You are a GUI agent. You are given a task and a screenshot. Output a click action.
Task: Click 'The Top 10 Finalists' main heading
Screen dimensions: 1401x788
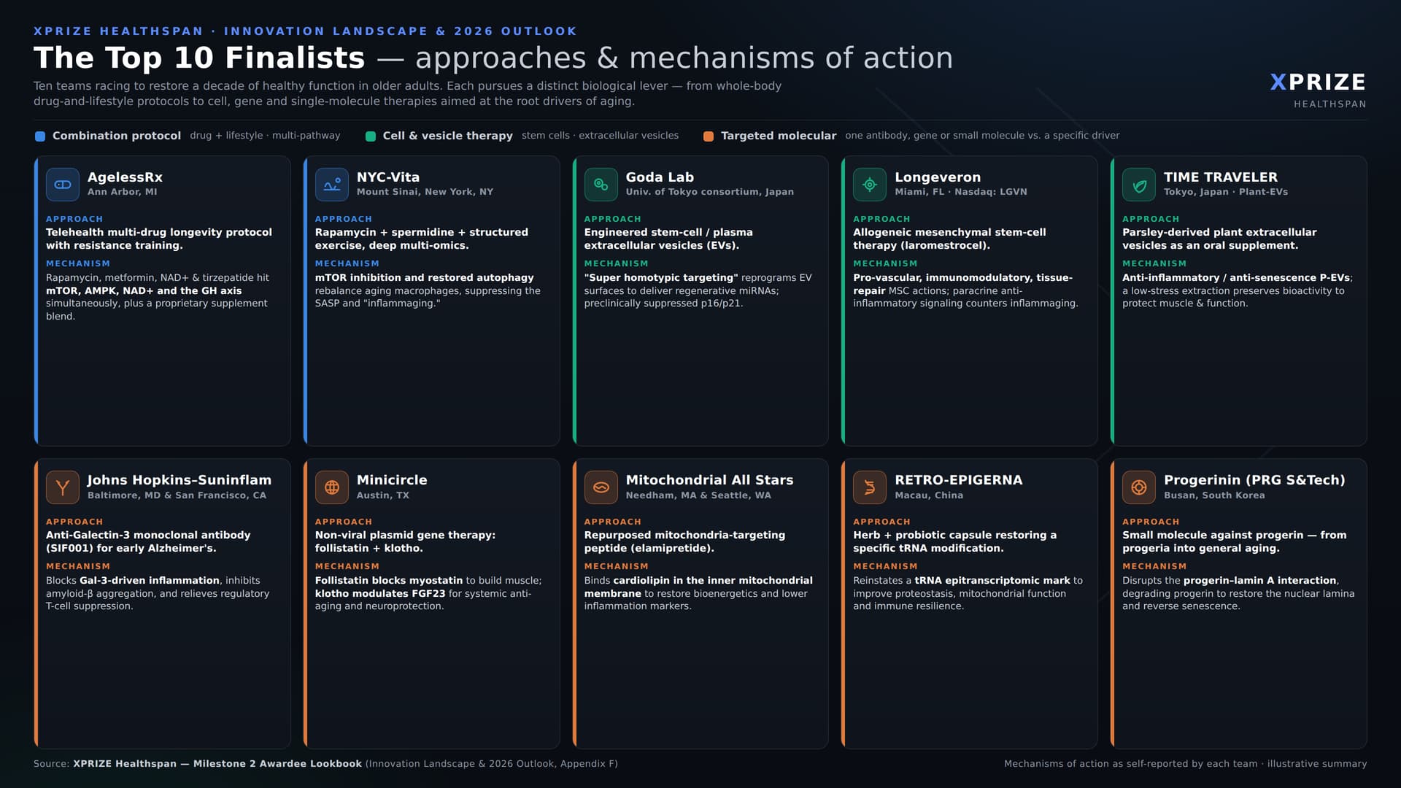tap(199, 58)
